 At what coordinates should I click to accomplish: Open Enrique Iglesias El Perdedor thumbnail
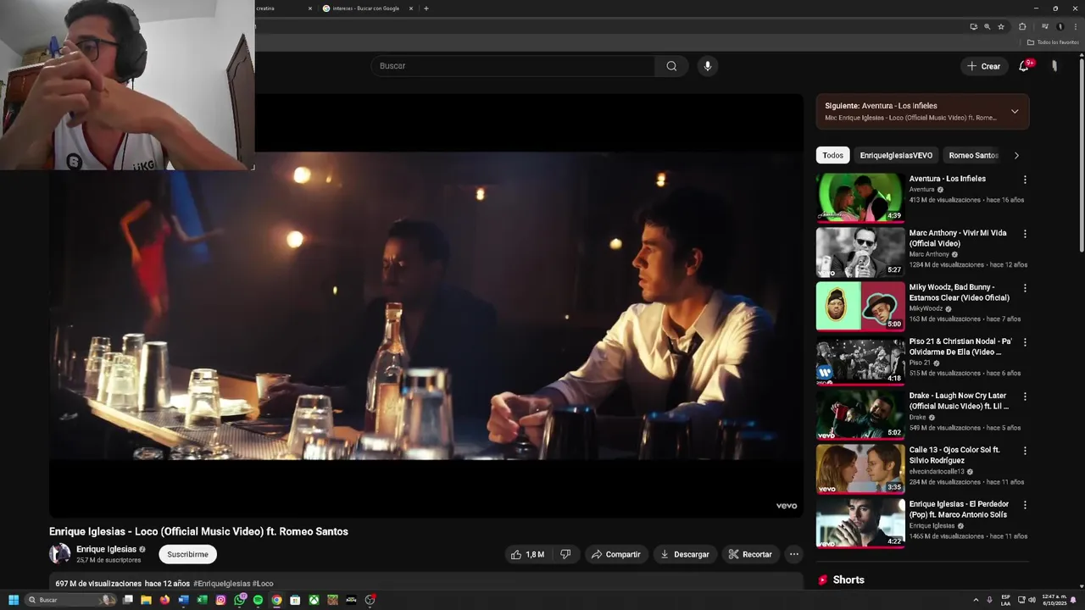pyautogui.click(x=860, y=523)
